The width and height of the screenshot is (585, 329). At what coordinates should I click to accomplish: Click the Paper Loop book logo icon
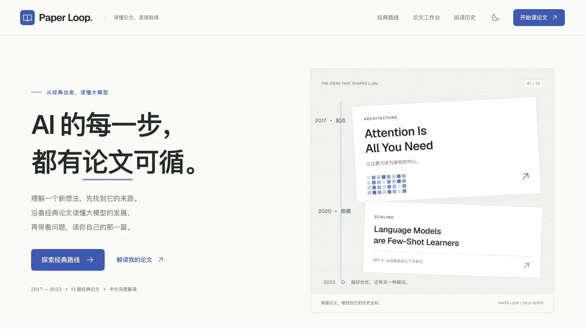[27, 18]
